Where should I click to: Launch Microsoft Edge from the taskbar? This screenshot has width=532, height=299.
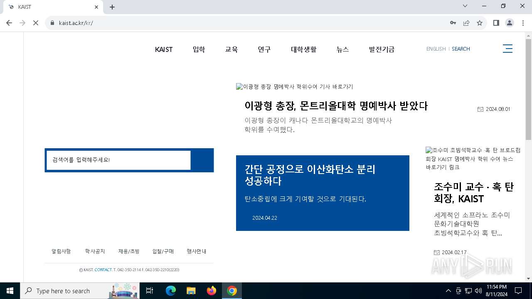(x=171, y=291)
